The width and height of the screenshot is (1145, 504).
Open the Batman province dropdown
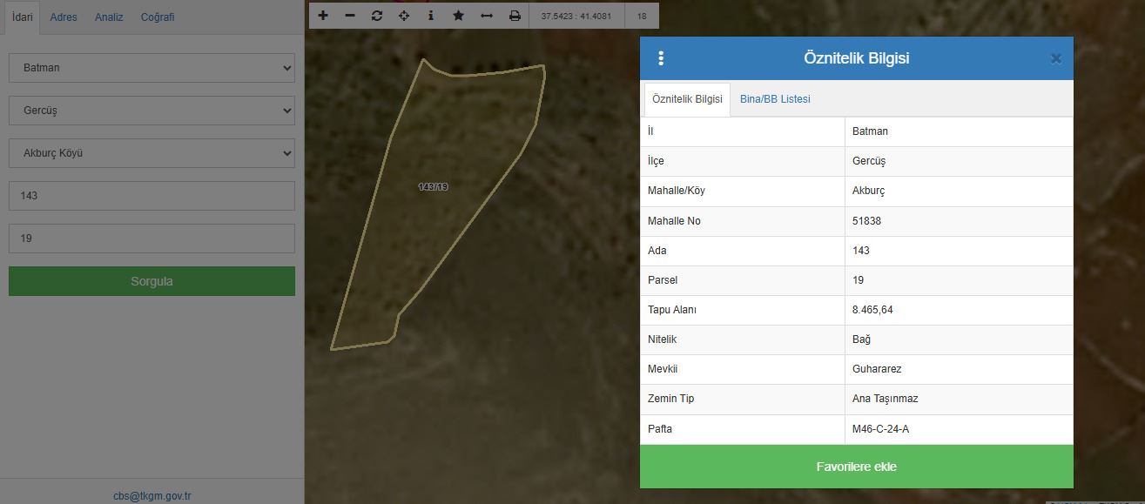pos(152,68)
